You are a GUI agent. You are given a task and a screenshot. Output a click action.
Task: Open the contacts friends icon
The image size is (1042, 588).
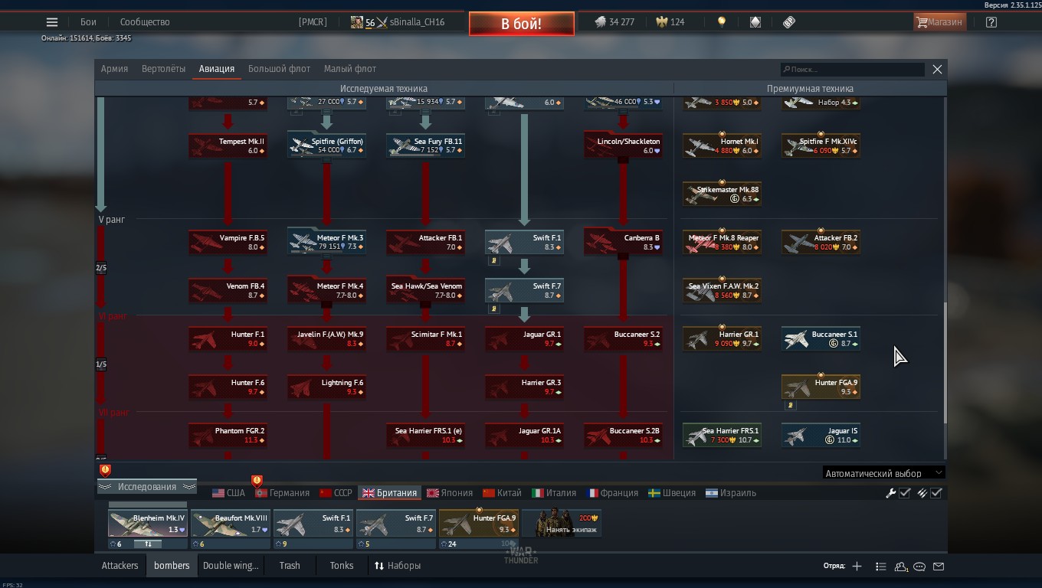(901, 566)
